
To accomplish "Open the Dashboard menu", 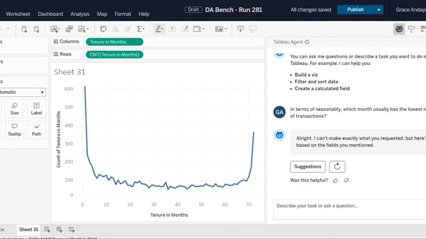I will (51, 14).
